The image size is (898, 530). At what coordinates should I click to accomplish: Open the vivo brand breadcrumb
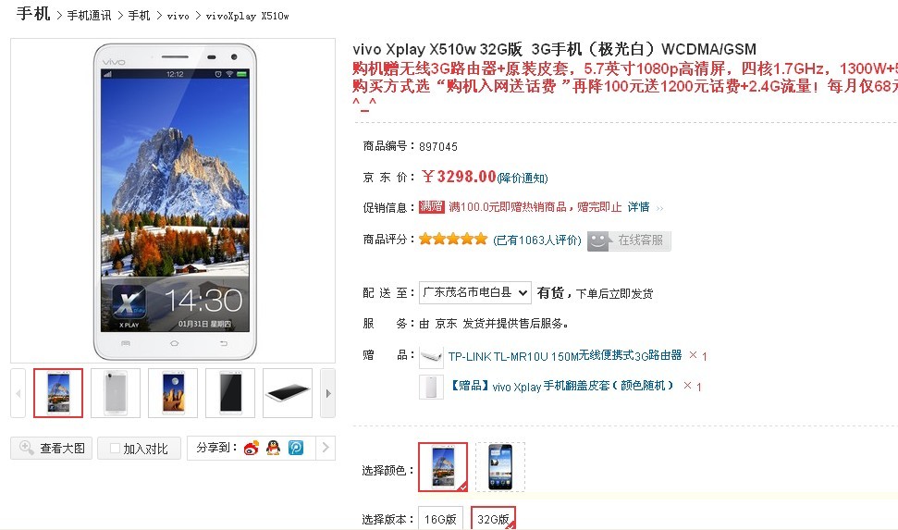(178, 16)
